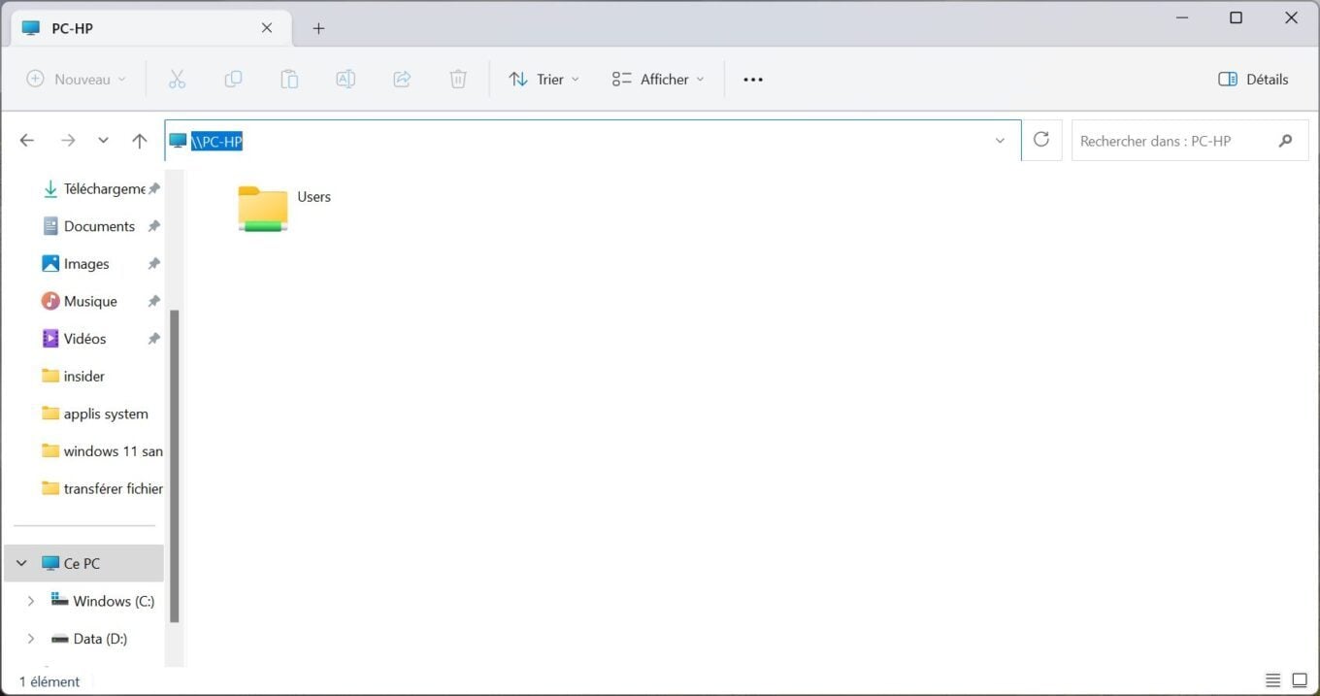
Task: Open recent locations dropdown arrow
Action: pyautogui.click(x=103, y=141)
